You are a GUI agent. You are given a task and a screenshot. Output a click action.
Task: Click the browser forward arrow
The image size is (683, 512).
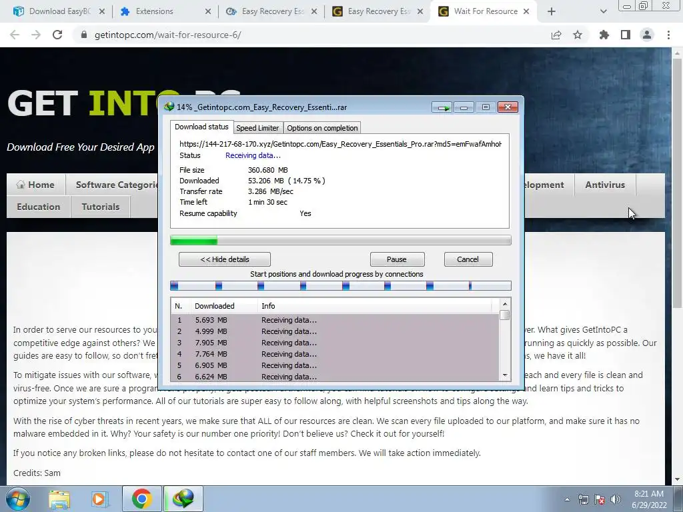pos(36,35)
